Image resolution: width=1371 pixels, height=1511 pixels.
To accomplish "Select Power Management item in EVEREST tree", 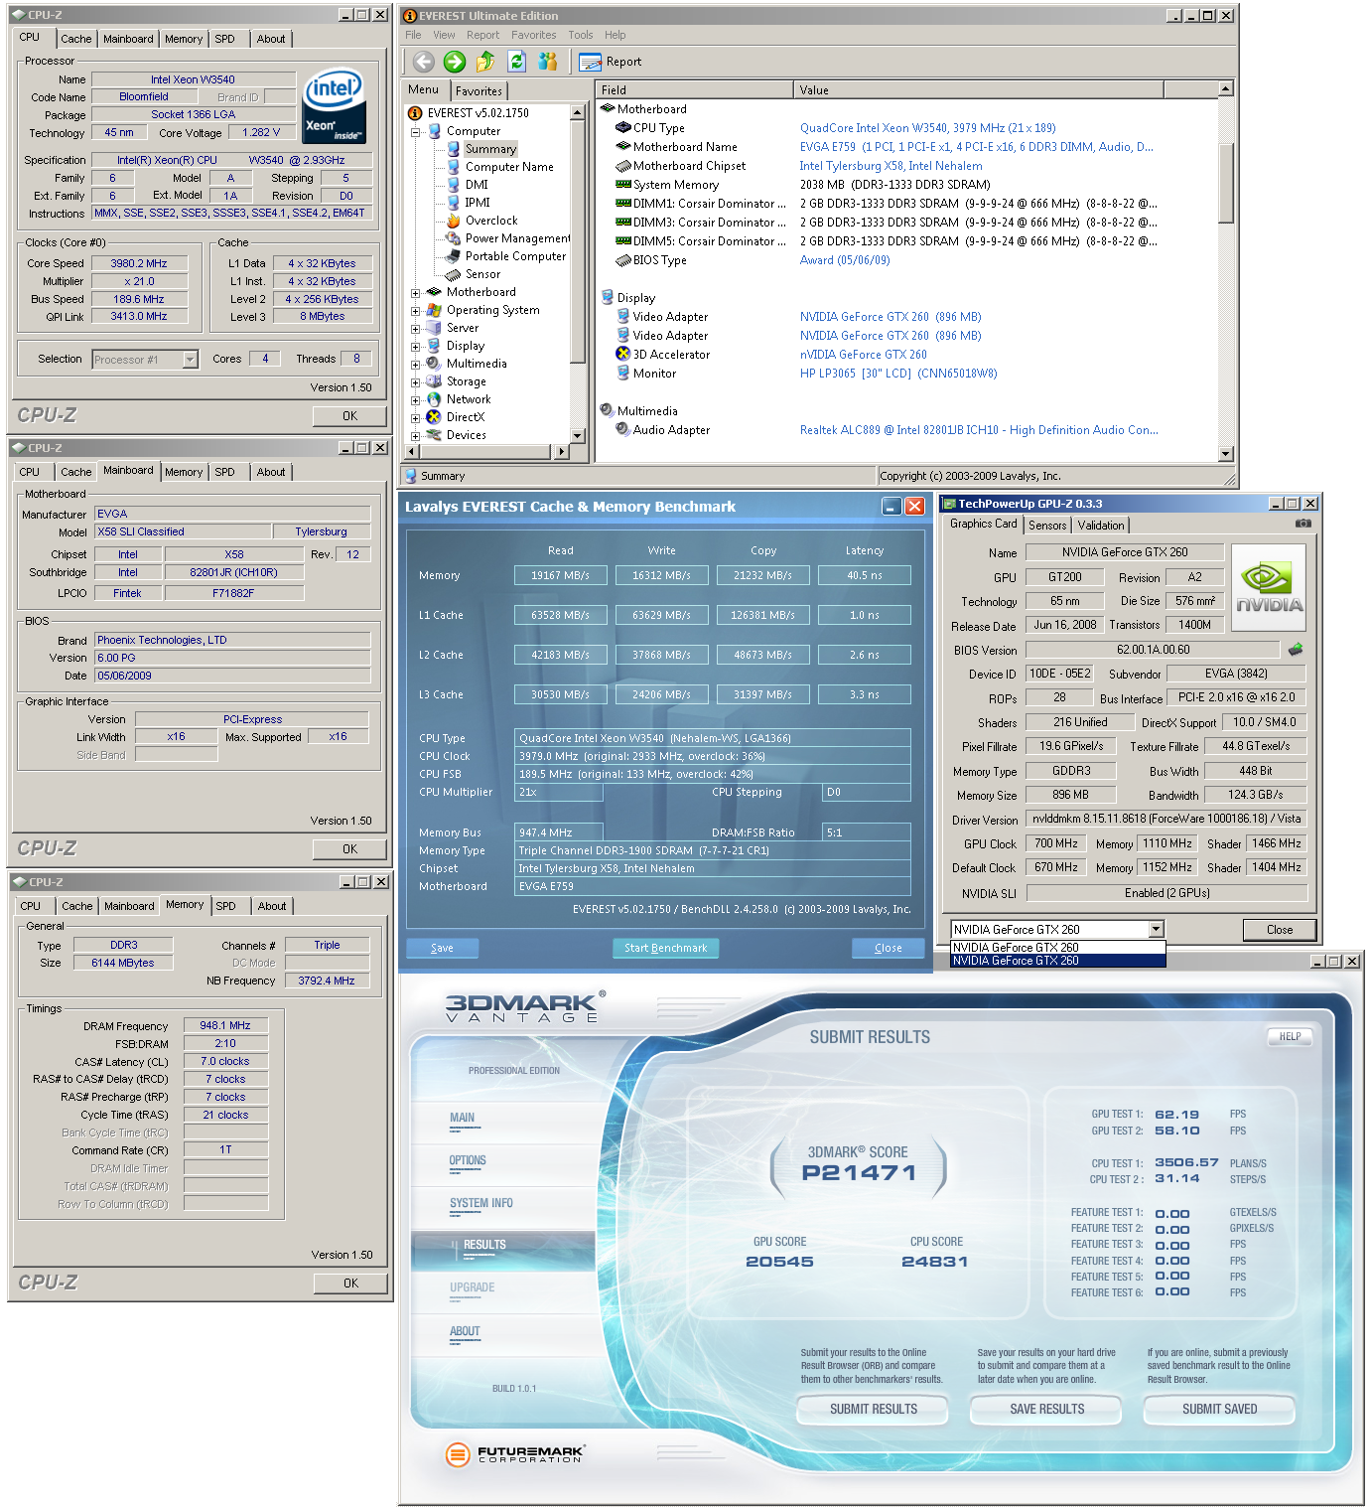I will pos(517,238).
